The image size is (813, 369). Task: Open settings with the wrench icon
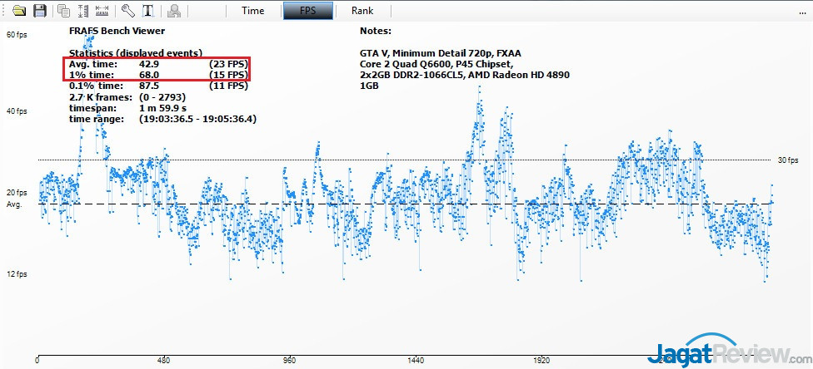[x=127, y=11]
